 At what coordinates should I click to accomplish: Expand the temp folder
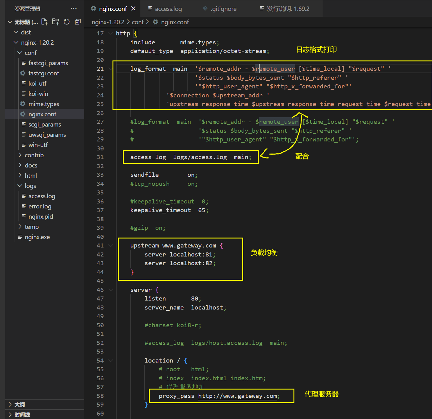(20, 227)
